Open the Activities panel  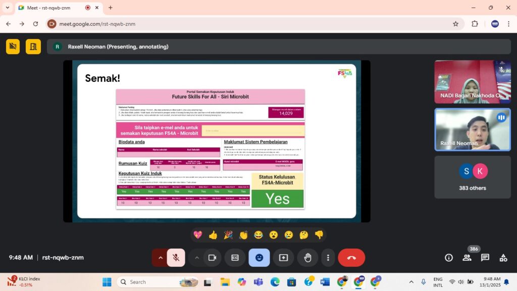(x=503, y=258)
